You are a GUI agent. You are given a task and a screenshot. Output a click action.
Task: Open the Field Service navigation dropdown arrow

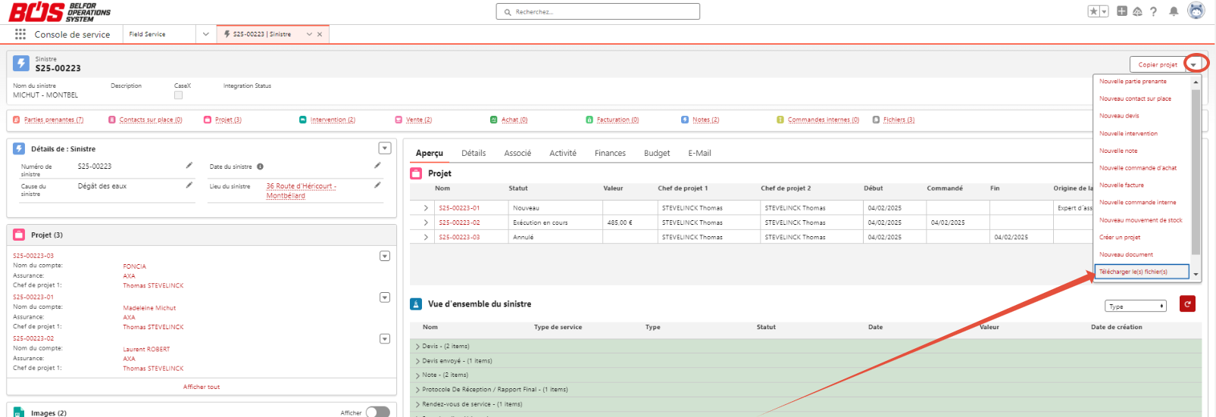click(205, 34)
